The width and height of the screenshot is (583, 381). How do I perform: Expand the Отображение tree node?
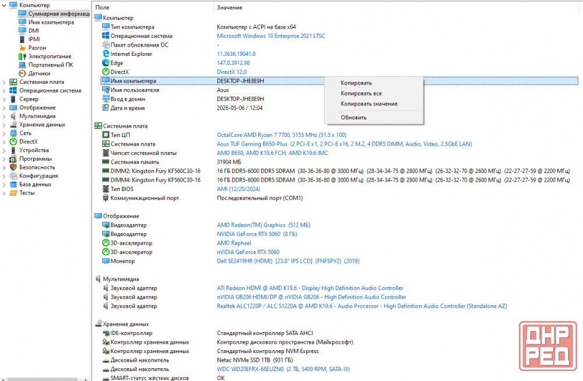click(4, 108)
